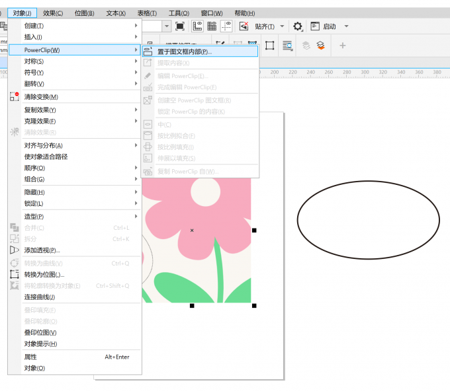
Task: Select PowerClip(W) menu entry
Action: [x=75, y=50]
